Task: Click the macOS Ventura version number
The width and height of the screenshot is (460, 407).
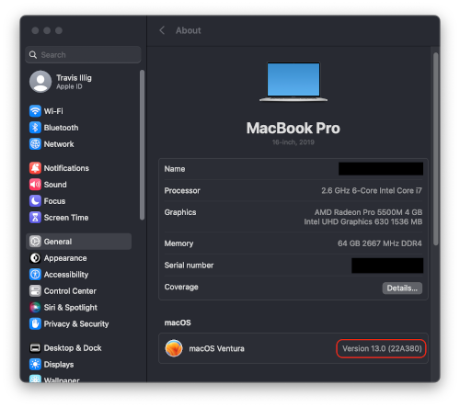Action: click(382, 348)
